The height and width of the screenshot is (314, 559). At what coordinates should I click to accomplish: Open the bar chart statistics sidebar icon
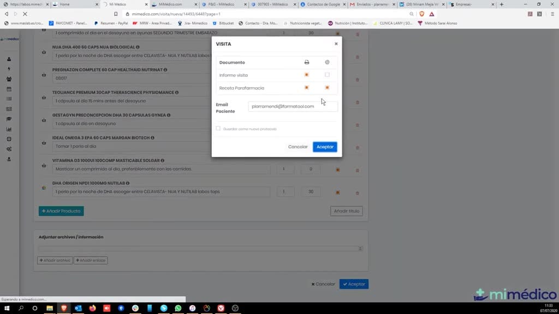pos(9,129)
